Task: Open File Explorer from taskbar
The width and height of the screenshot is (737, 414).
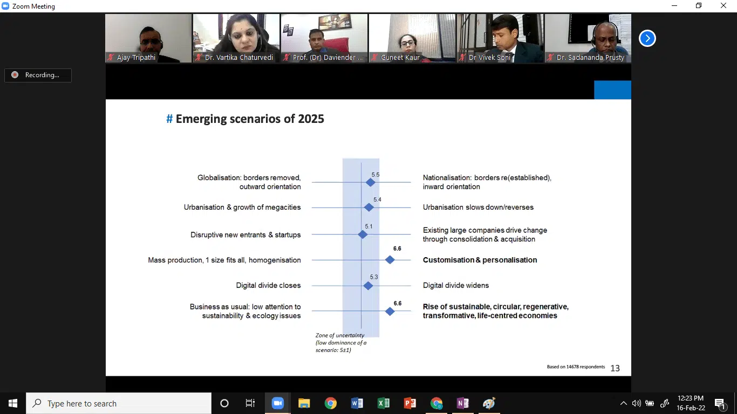Action: pyautogui.click(x=304, y=403)
